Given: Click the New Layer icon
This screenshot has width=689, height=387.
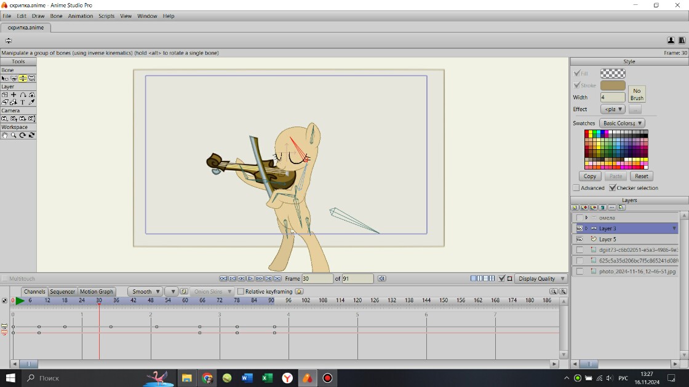Looking at the screenshot, I should pos(575,208).
